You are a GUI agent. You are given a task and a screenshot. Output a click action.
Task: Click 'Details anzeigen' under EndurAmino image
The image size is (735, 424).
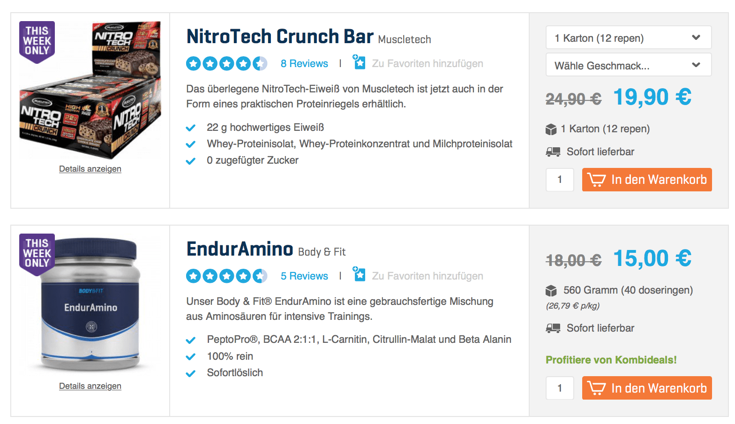(x=90, y=386)
